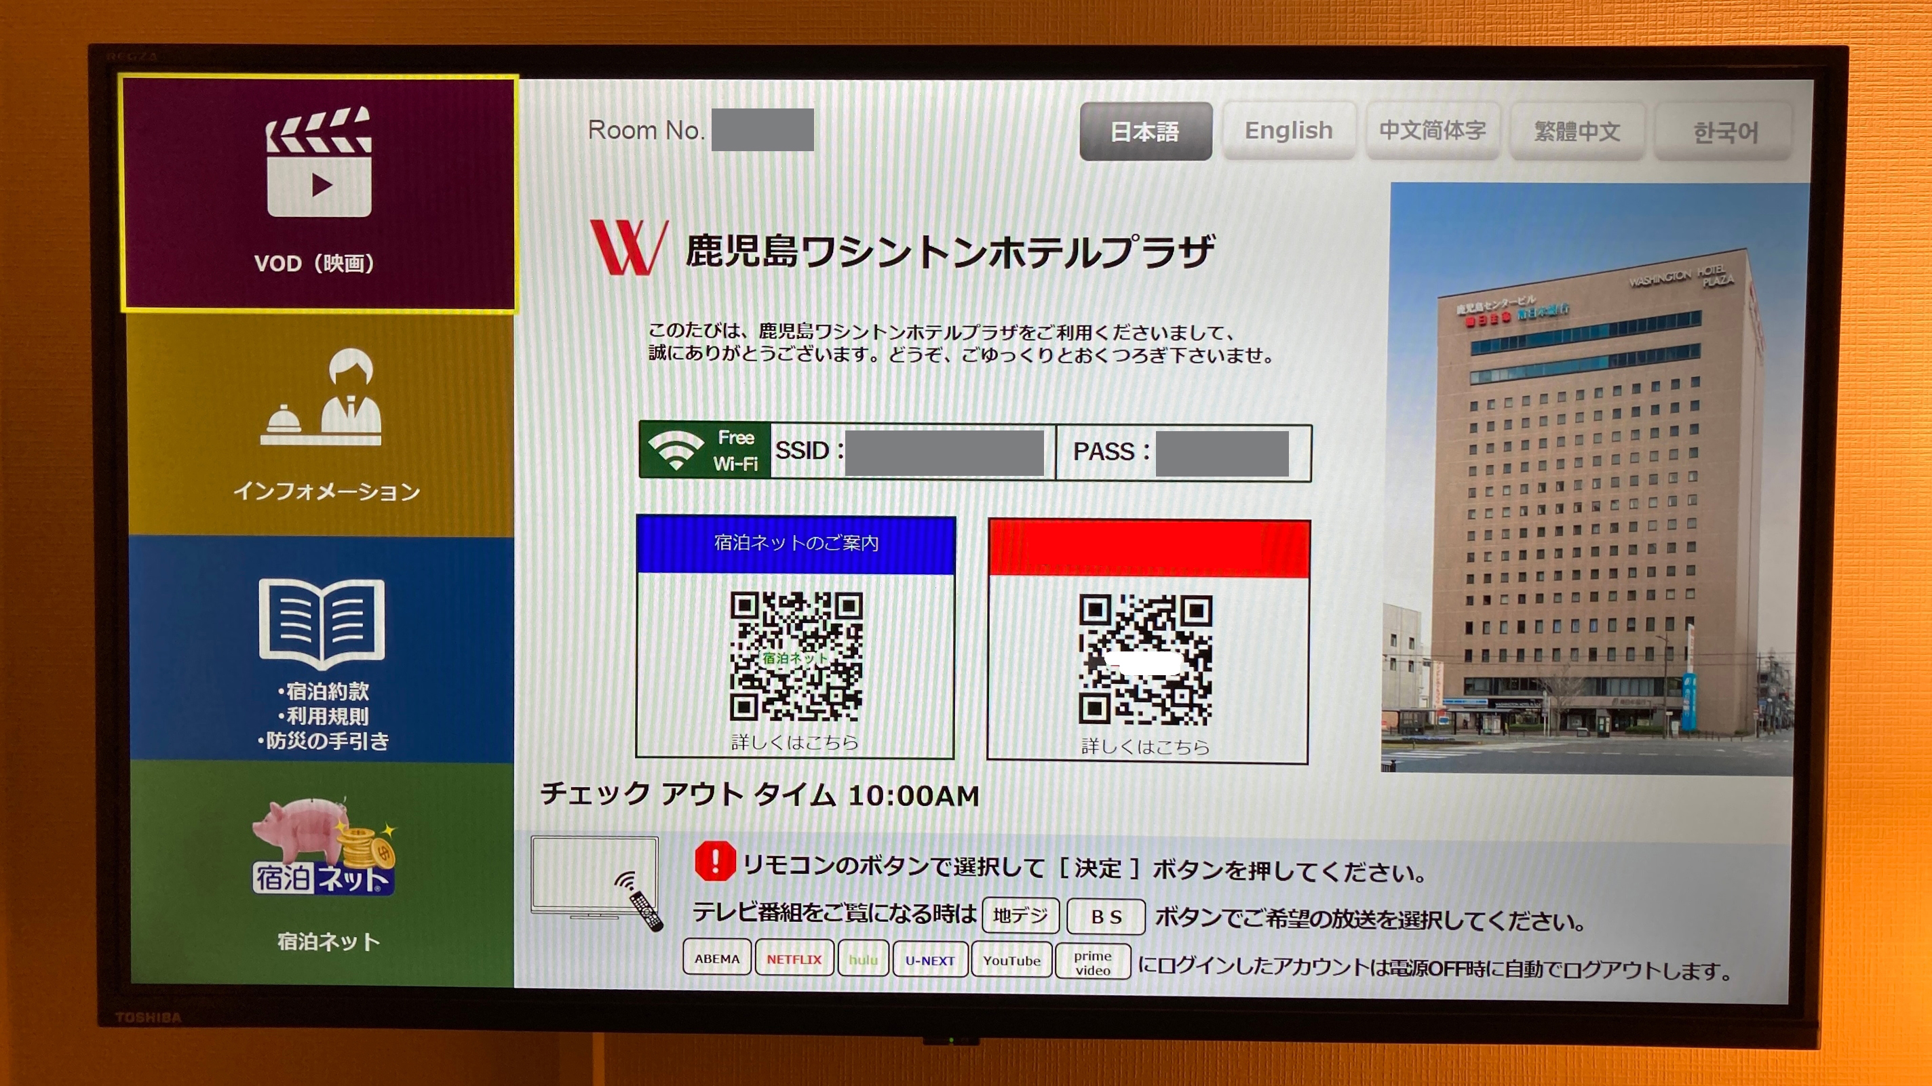This screenshot has height=1086, width=1932.
Task: Click the Room No. label
Action: pos(646,129)
